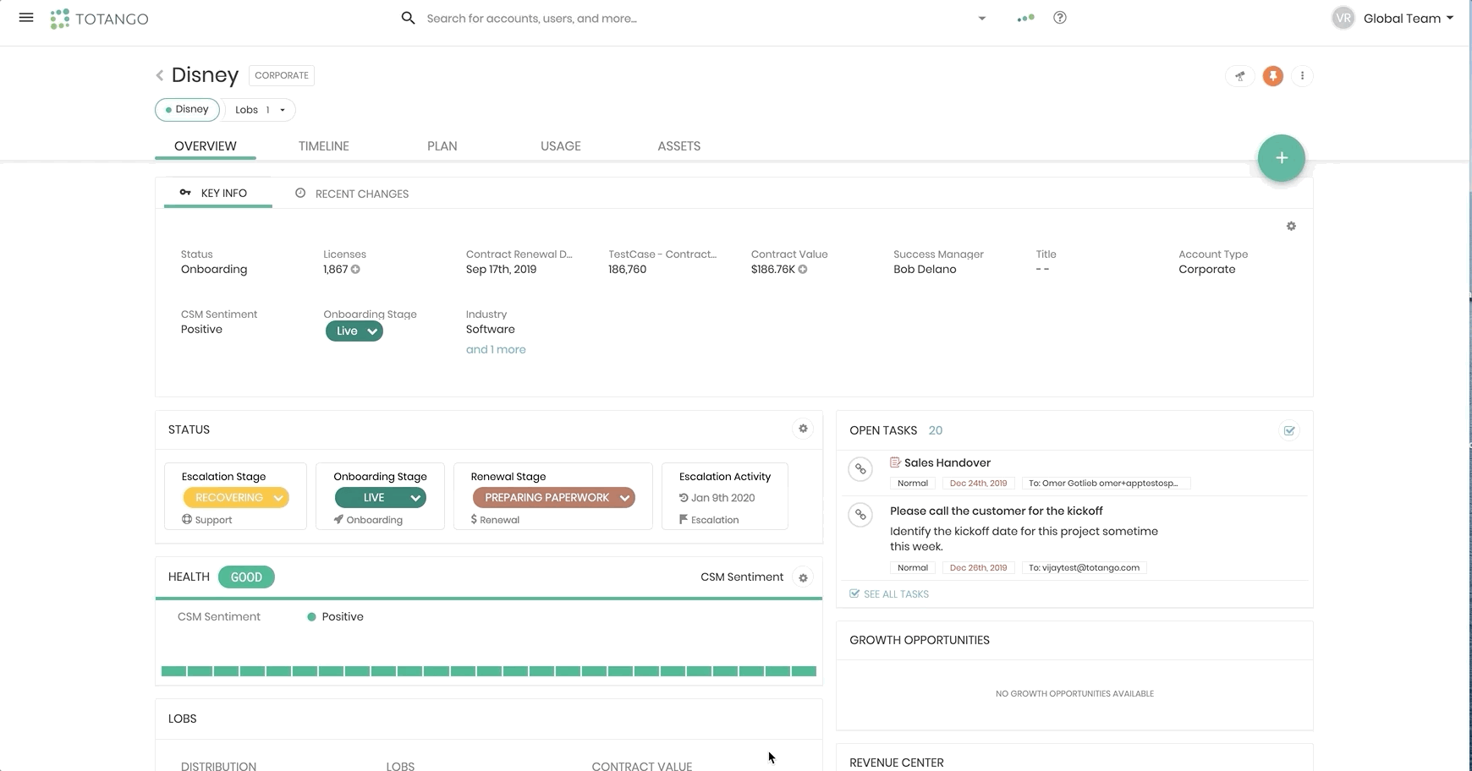
Task: Click the TestCase contract value 186,760
Action: pos(627,270)
